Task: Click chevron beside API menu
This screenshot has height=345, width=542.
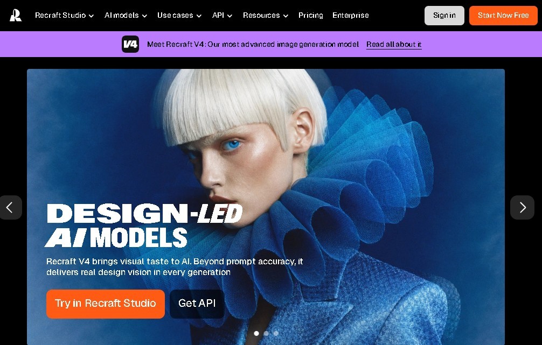Action: click(x=230, y=16)
